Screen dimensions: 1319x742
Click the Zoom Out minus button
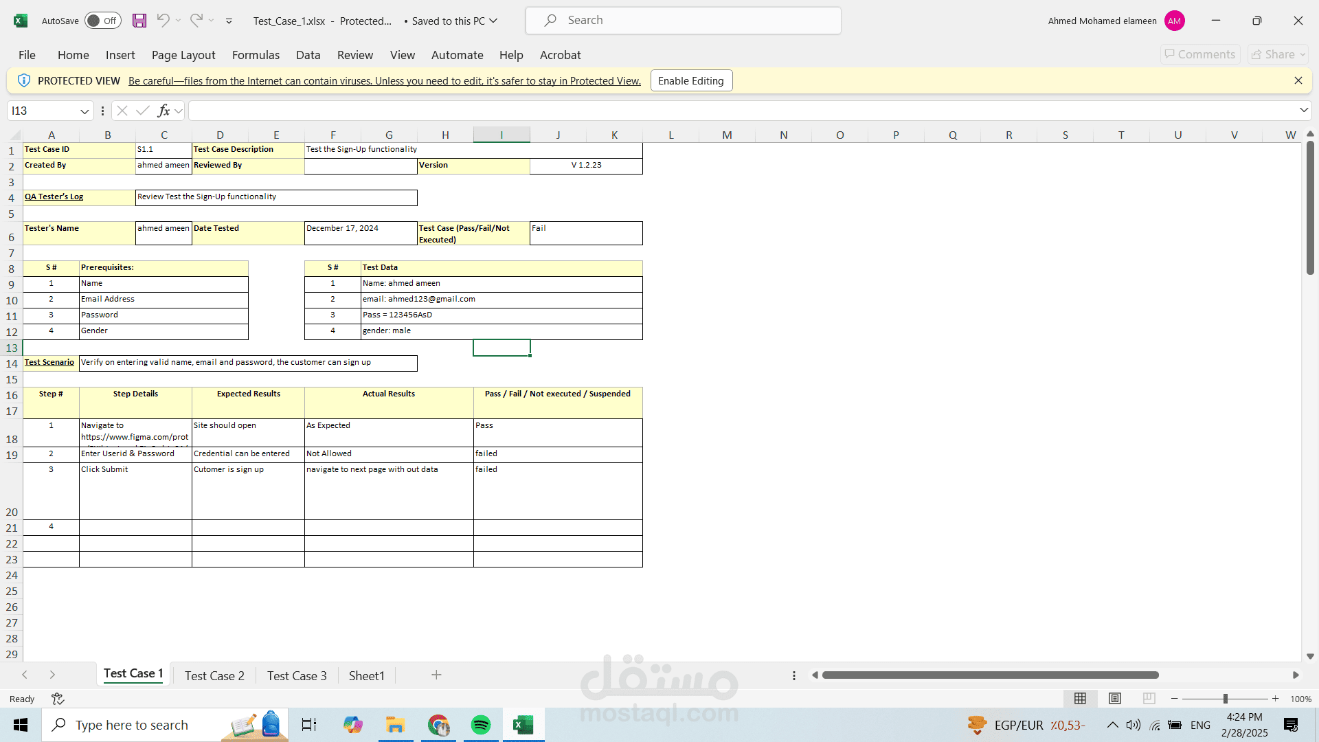tap(1175, 699)
